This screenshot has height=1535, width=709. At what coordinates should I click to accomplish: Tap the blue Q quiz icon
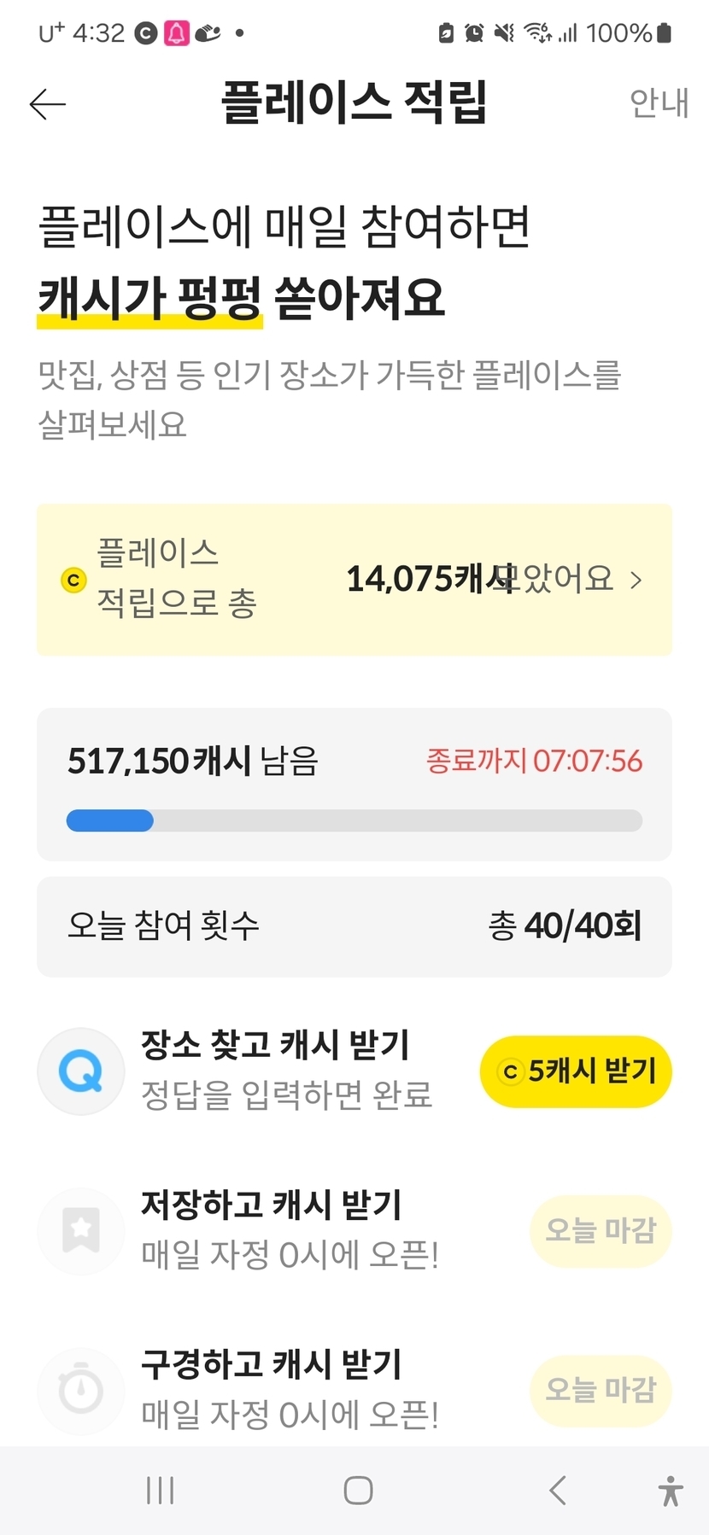81,1071
